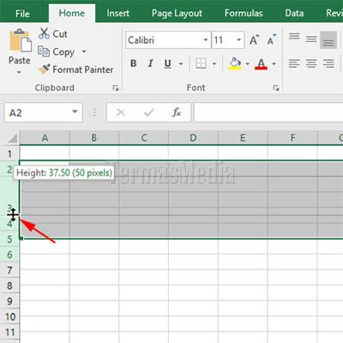
Task: Select row 5 header
Action: tap(9, 239)
